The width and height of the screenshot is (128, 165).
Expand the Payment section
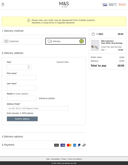click(44, 145)
